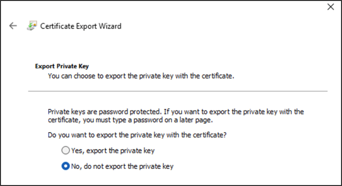Click the 'Do you want to export' question
The height and width of the screenshot is (186, 342).
click(137, 135)
